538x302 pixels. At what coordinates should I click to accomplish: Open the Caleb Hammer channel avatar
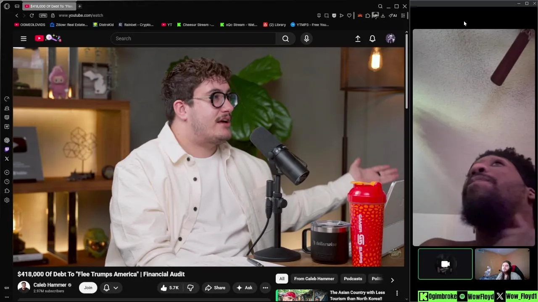tap(24, 287)
